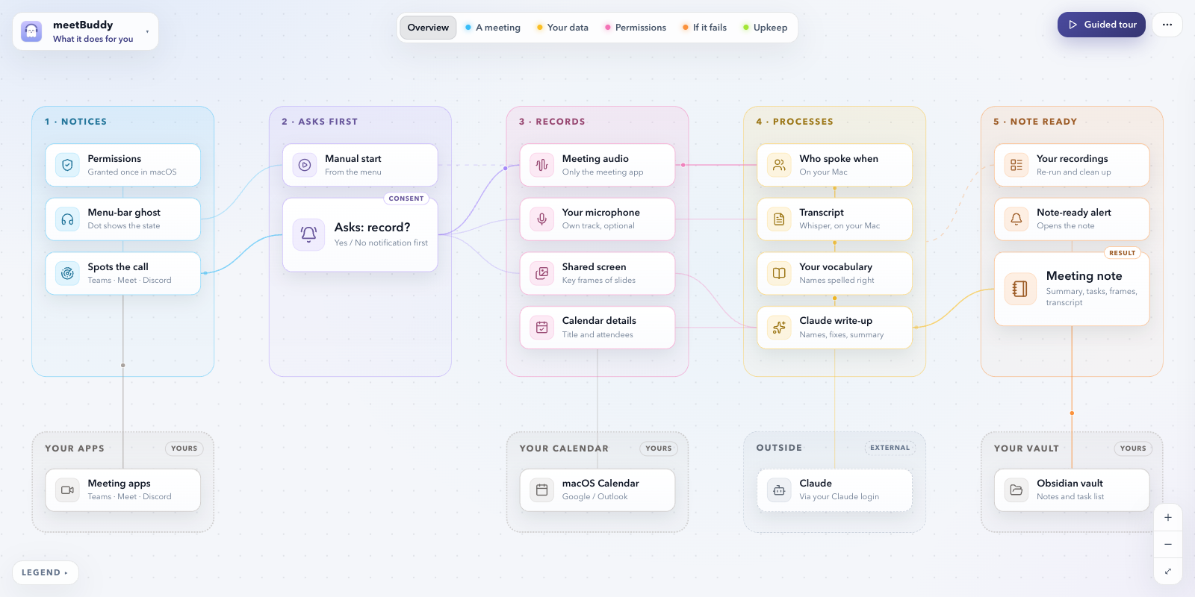The image size is (1195, 597).
Task: Click the meetBuddy ghost logo icon
Action: 31,31
